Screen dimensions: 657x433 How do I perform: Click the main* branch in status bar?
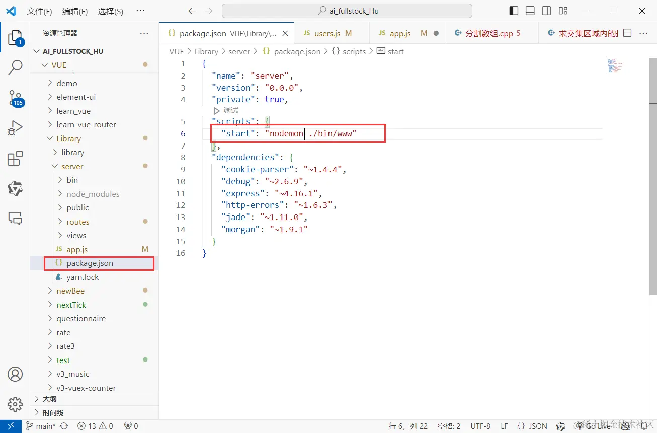point(41,426)
